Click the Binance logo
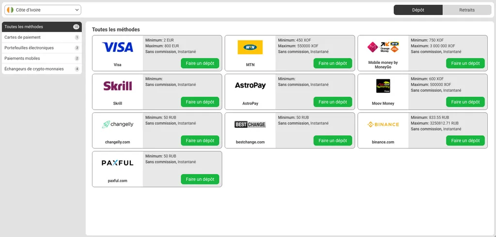This screenshot has height=237, width=496. 383,124
